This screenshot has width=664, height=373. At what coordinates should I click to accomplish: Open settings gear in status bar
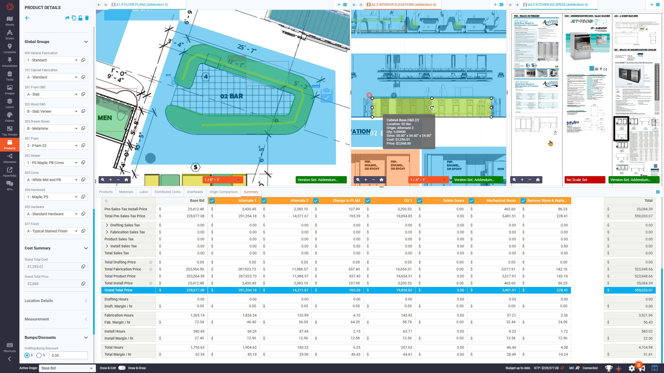pyautogui.click(x=632, y=368)
